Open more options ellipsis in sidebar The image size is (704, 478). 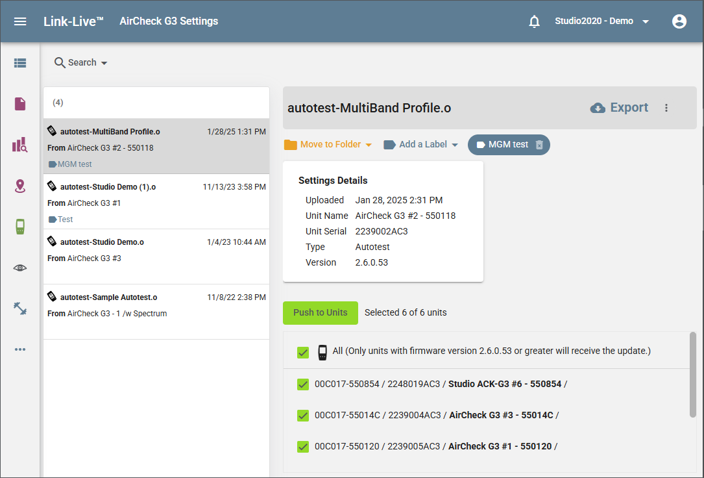20,349
